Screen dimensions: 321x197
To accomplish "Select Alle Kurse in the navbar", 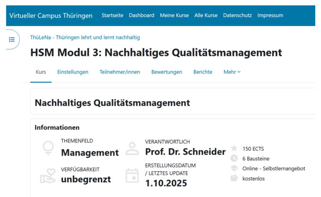I will tap(206, 15).
